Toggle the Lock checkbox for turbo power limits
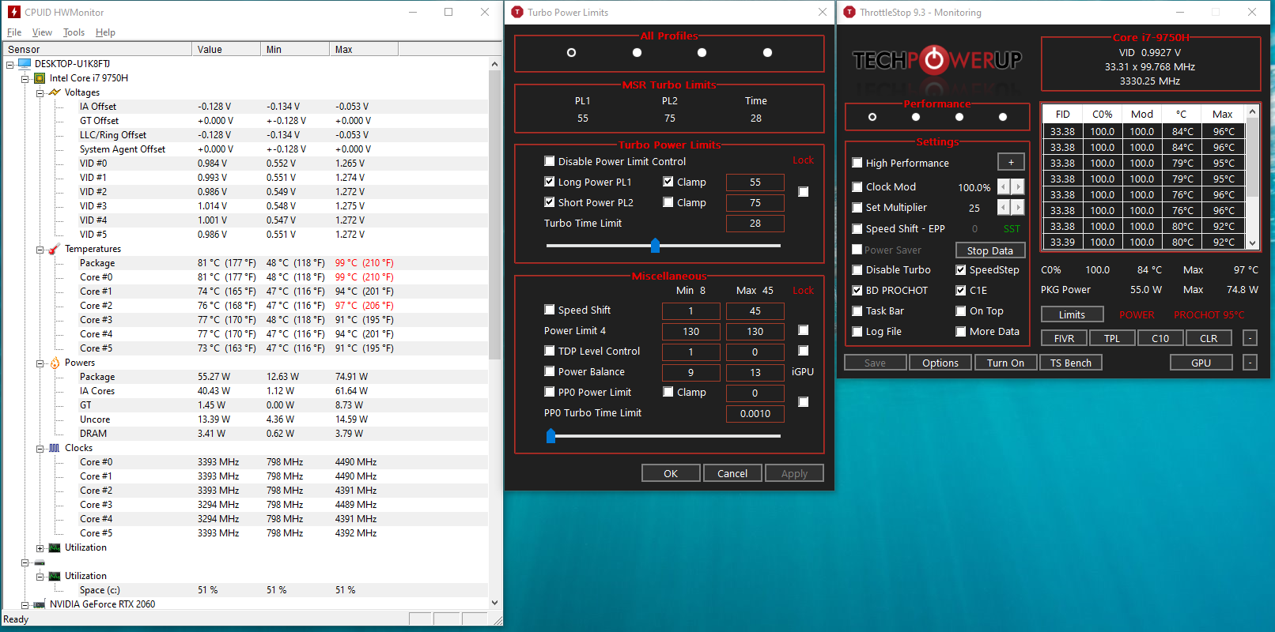The width and height of the screenshot is (1275, 632). point(804,191)
